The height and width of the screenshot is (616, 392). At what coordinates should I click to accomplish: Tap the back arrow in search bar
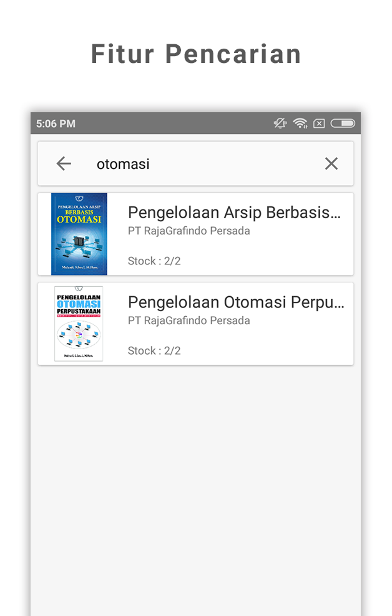coord(64,164)
